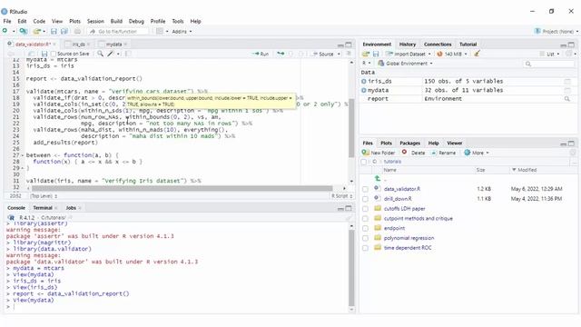Check cutpoint methods and critique checkbox
The height and width of the screenshot is (327, 581).
coord(365,218)
